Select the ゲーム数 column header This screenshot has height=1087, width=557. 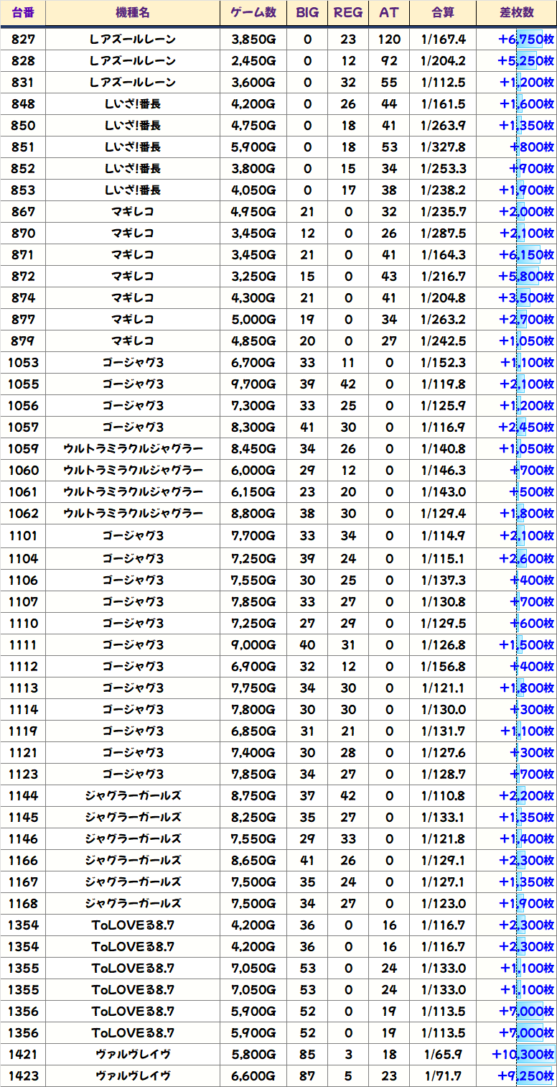[253, 13]
